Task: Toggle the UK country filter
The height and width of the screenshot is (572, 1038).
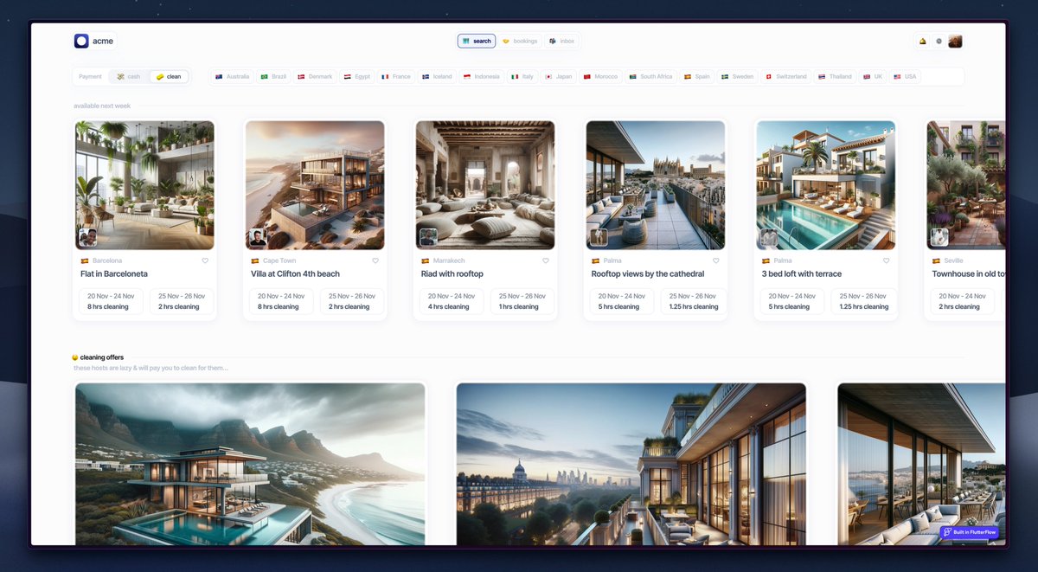Action: (x=873, y=76)
